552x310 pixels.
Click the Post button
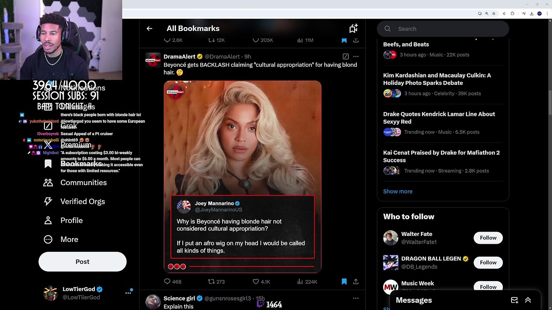point(82,262)
